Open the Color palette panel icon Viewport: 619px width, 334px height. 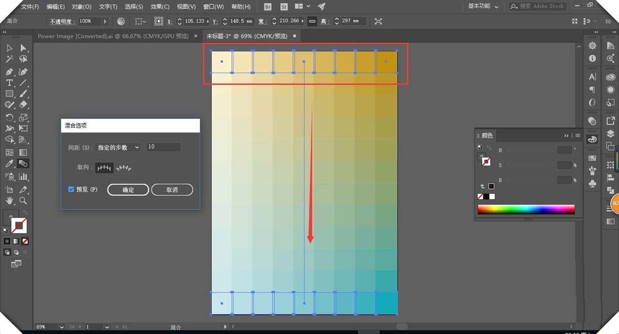pyautogui.click(x=592, y=139)
